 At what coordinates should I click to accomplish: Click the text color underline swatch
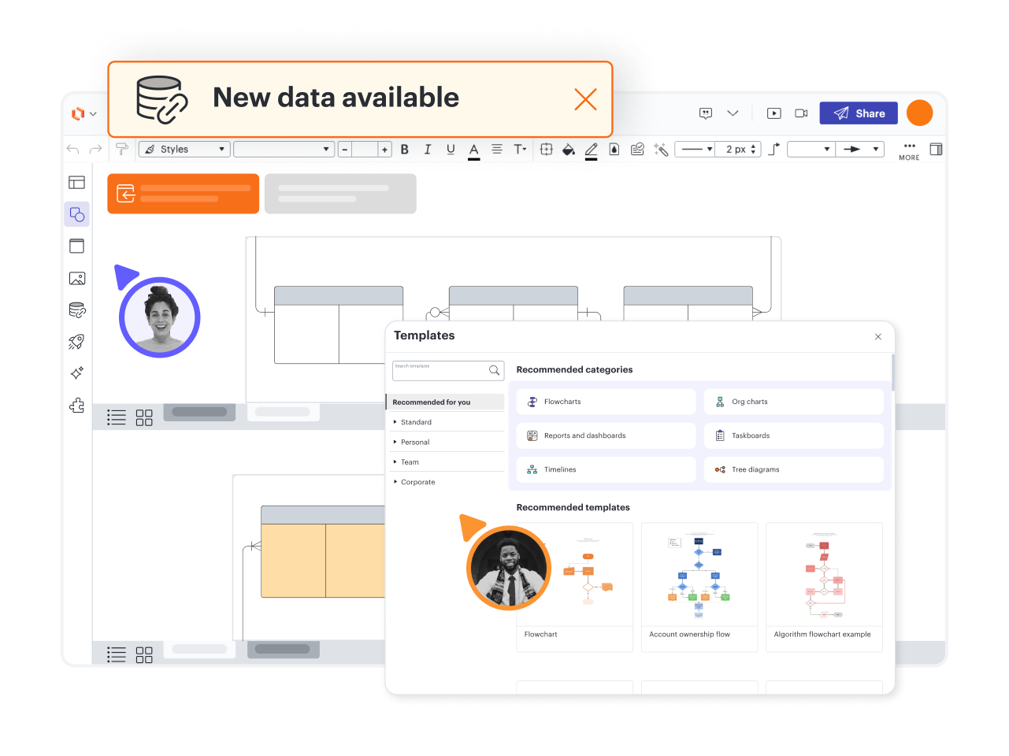pos(474,150)
